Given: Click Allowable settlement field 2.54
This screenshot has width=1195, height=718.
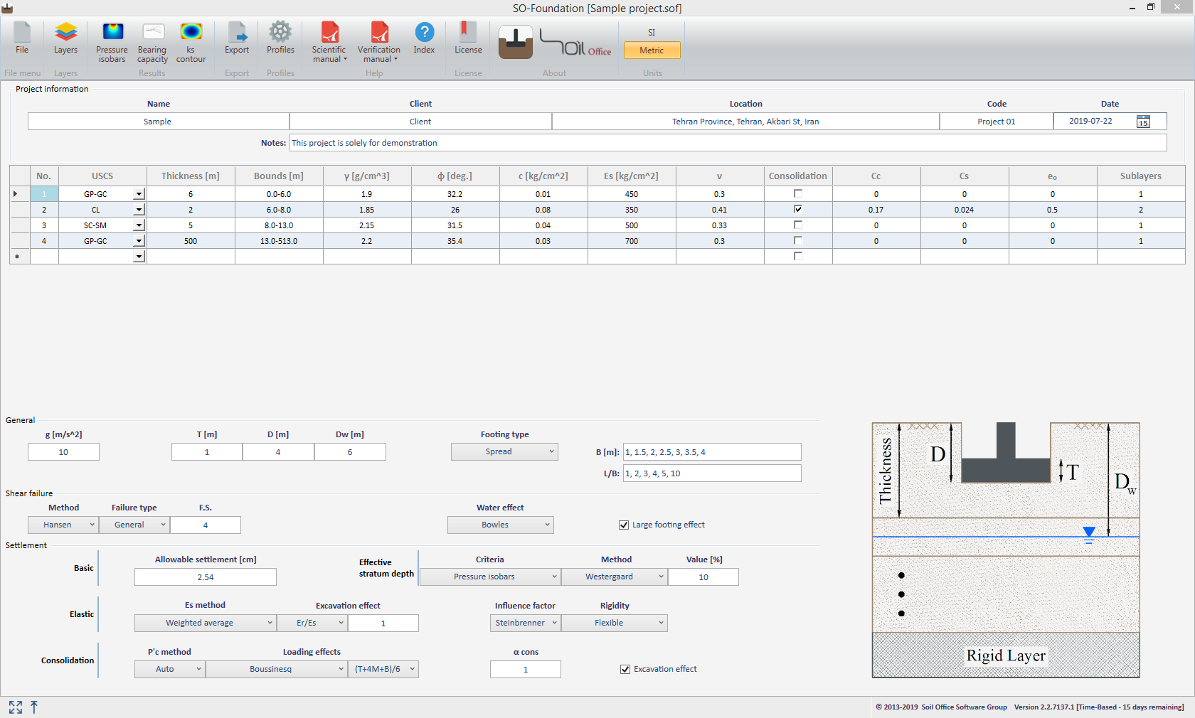Looking at the screenshot, I should (206, 577).
